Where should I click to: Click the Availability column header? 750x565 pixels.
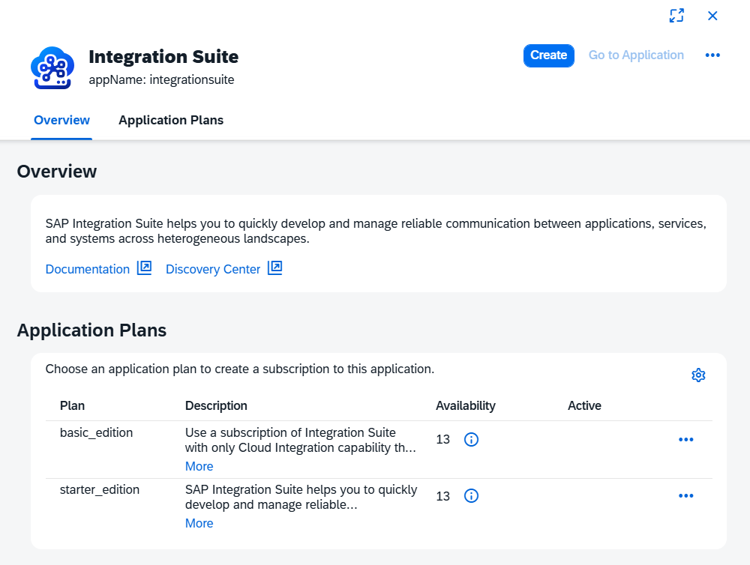tap(466, 406)
